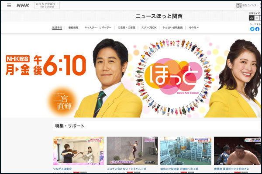Open キャスター・リポーター page
This screenshot has height=174, width=262.
point(98,27)
